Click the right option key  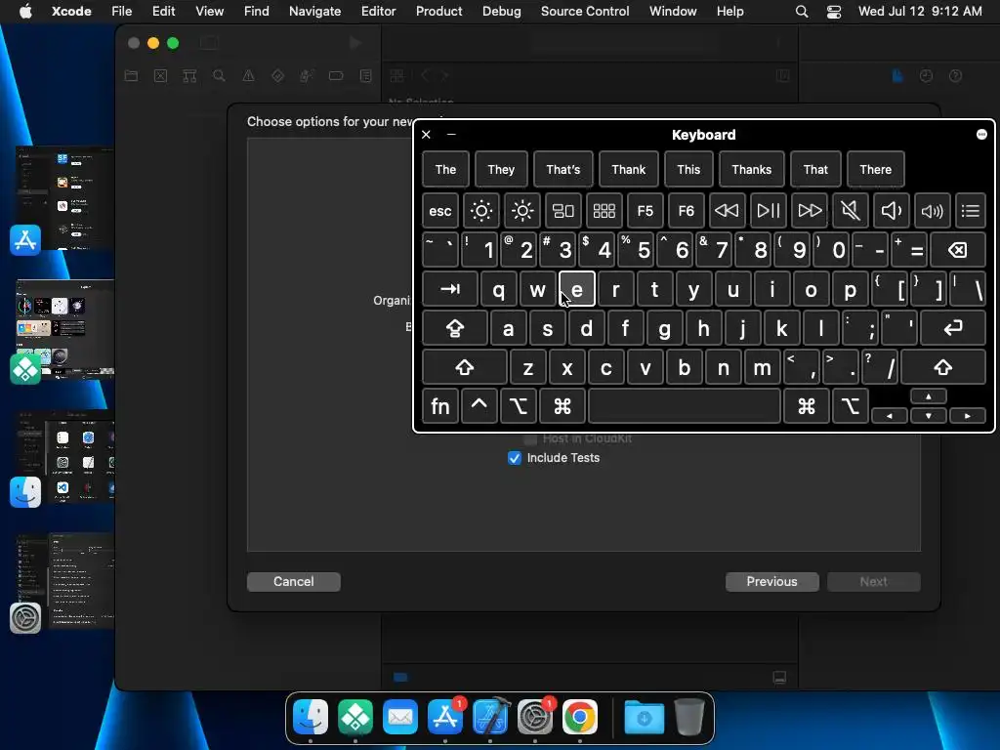tap(851, 406)
